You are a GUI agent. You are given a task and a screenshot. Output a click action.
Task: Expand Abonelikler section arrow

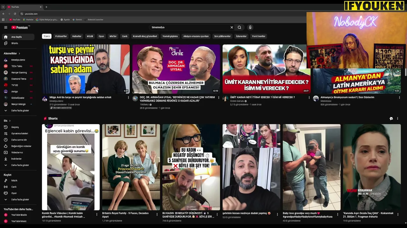[x=19, y=54]
